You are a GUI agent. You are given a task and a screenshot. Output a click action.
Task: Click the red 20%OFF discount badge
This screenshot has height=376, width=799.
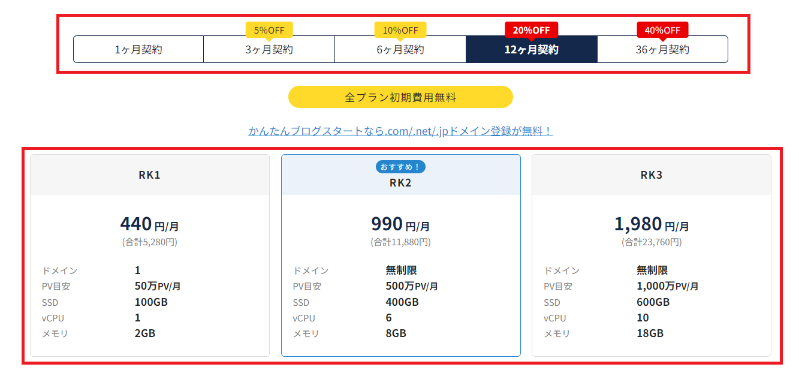(532, 28)
